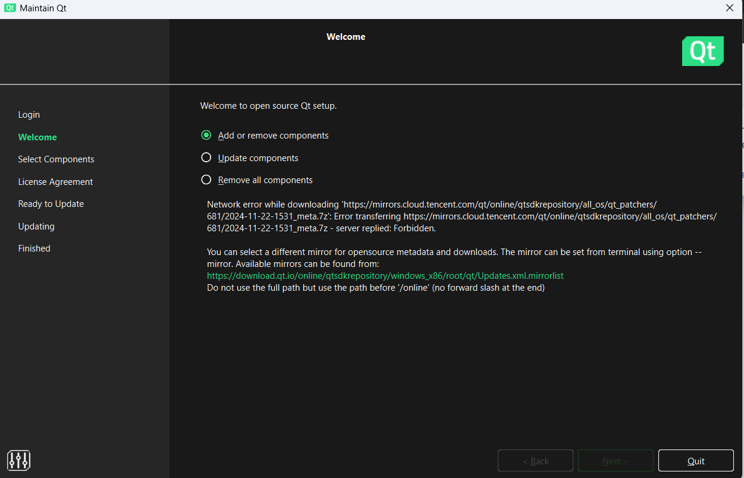Click the Qt icon in title bar

(10, 8)
